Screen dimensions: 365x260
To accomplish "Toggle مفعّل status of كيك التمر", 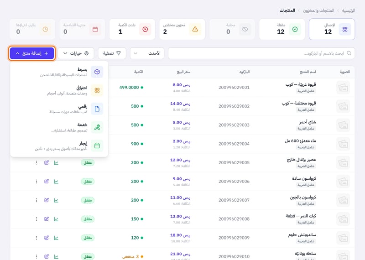I will point(88,219).
